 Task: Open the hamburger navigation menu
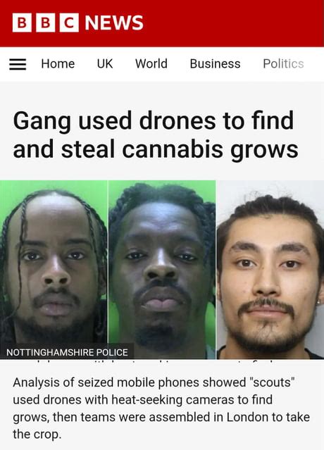click(x=18, y=64)
